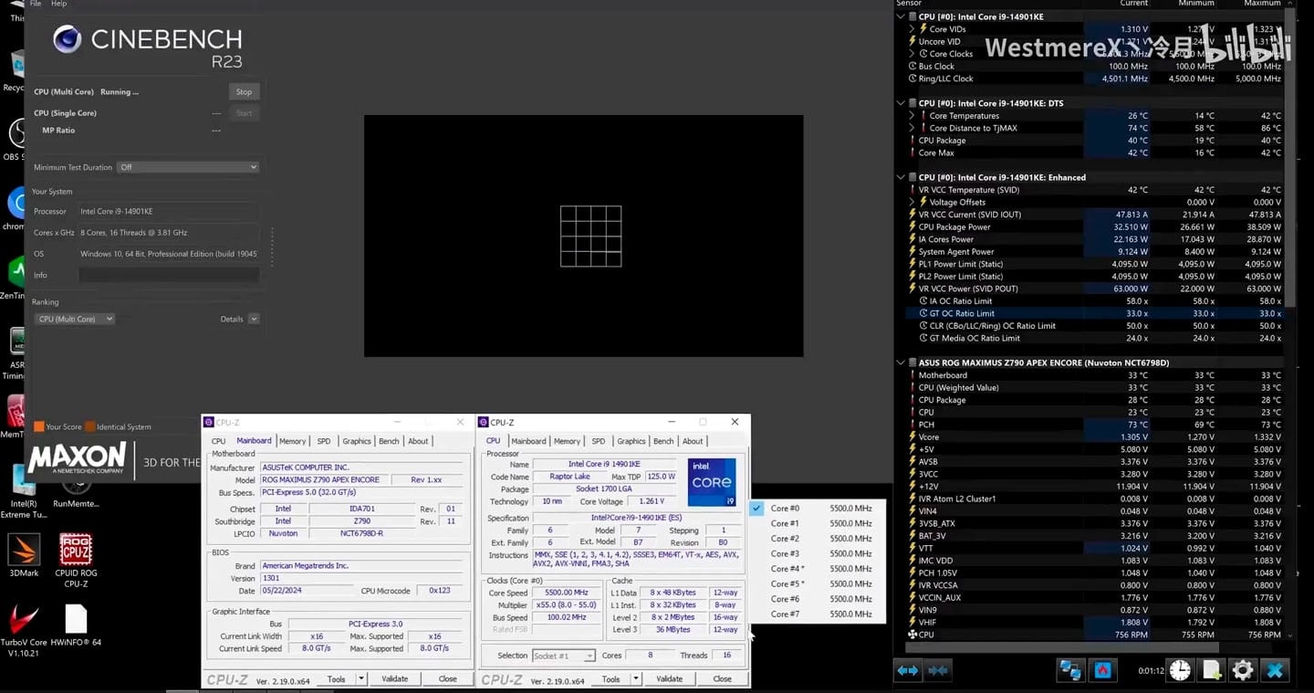Click Tools button in CPU-Z CPU window

tap(610, 678)
